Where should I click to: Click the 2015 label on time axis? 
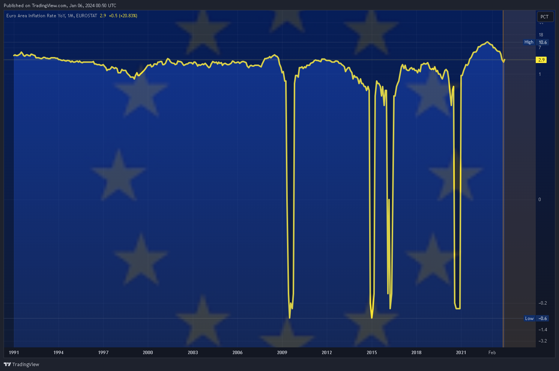(x=372, y=353)
